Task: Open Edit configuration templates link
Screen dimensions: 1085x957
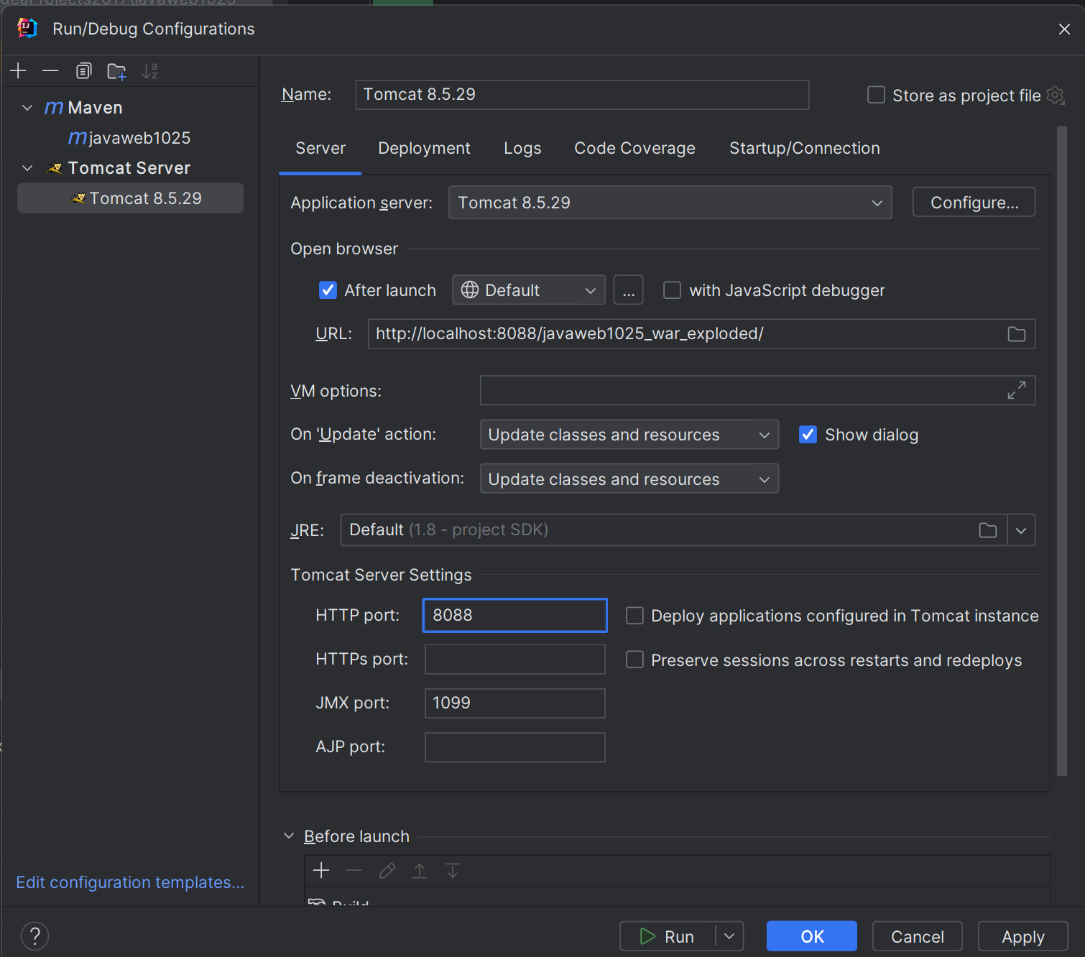Action: [130, 882]
